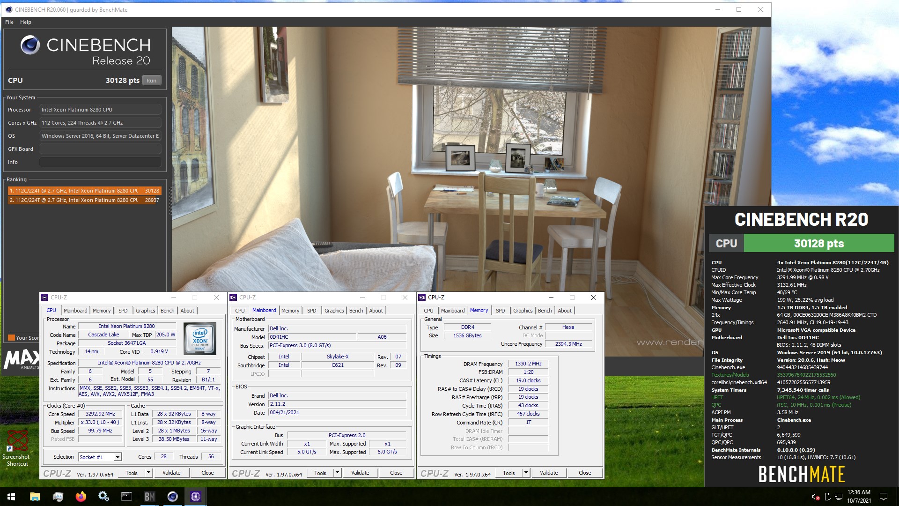This screenshot has width=899, height=506.
Task: Click the motherboard Model value 0D41HC
Action: tap(312, 337)
